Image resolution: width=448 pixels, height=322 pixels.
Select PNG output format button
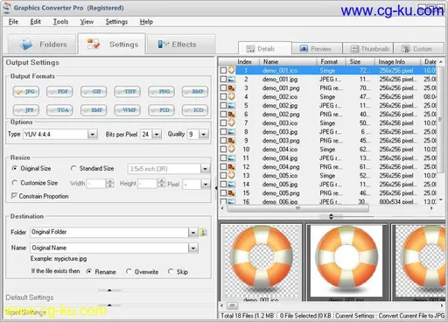click(x=161, y=92)
